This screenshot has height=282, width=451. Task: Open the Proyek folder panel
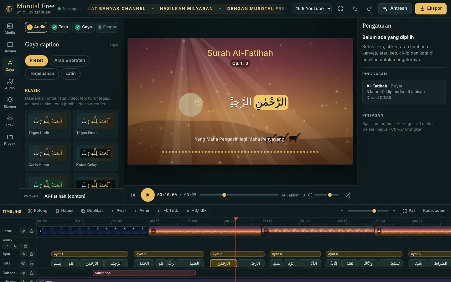[10, 139]
